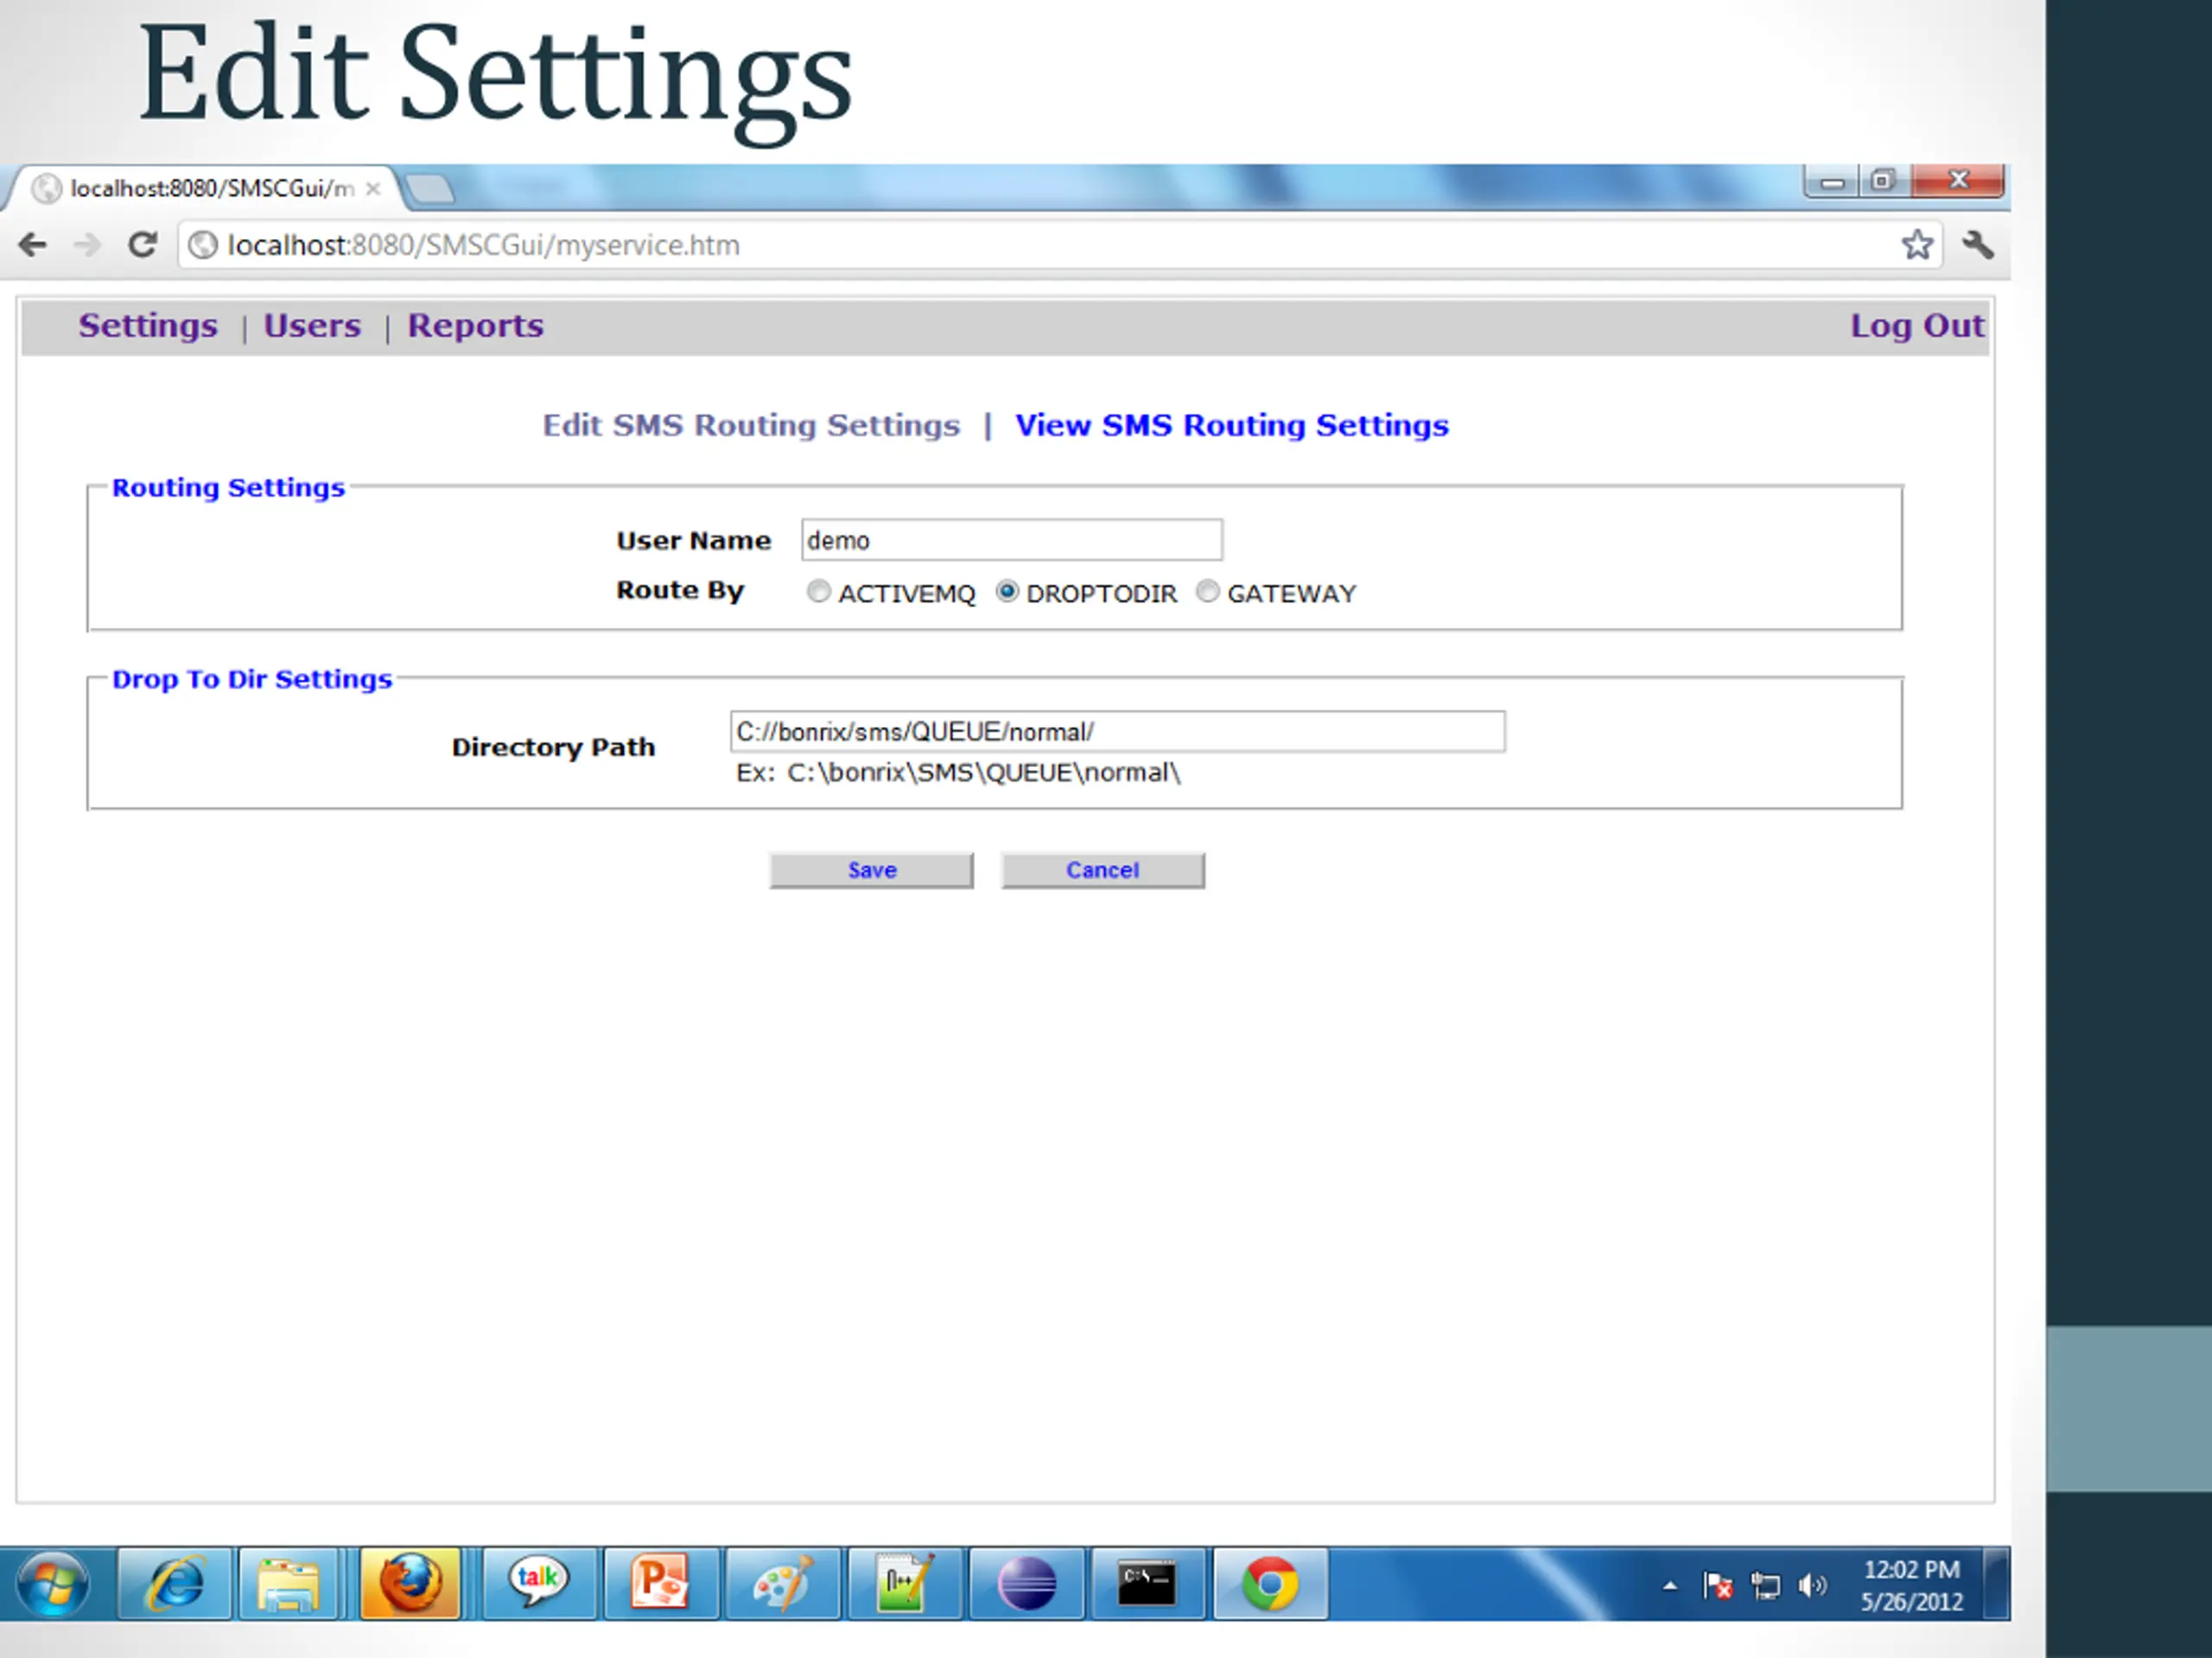
Task: Launch Internet Explorer from the taskbar
Action: pos(175,1584)
